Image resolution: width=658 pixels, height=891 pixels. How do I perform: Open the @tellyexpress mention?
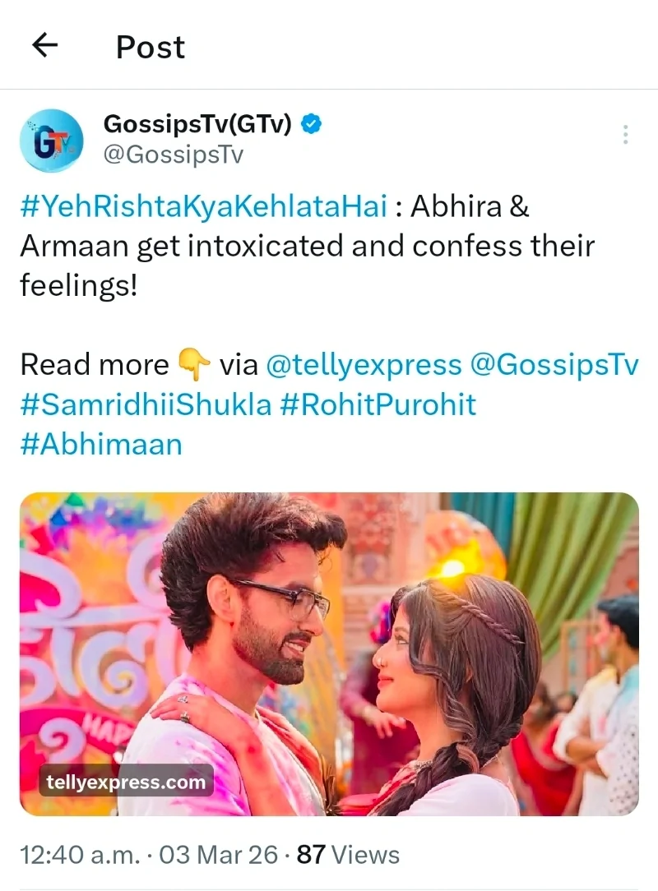tap(364, 365)
